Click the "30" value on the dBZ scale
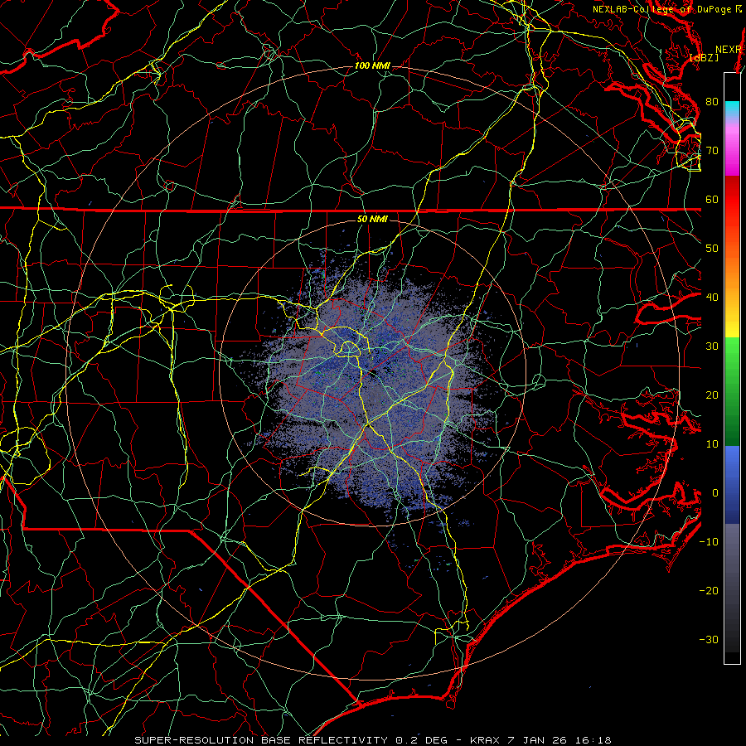This screenshot has height=746, width=746. click(712, 346)
